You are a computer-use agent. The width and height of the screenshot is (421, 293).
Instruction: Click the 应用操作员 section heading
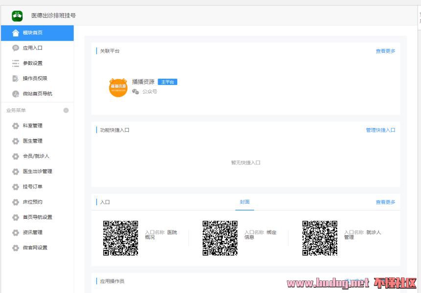point(112,281)
